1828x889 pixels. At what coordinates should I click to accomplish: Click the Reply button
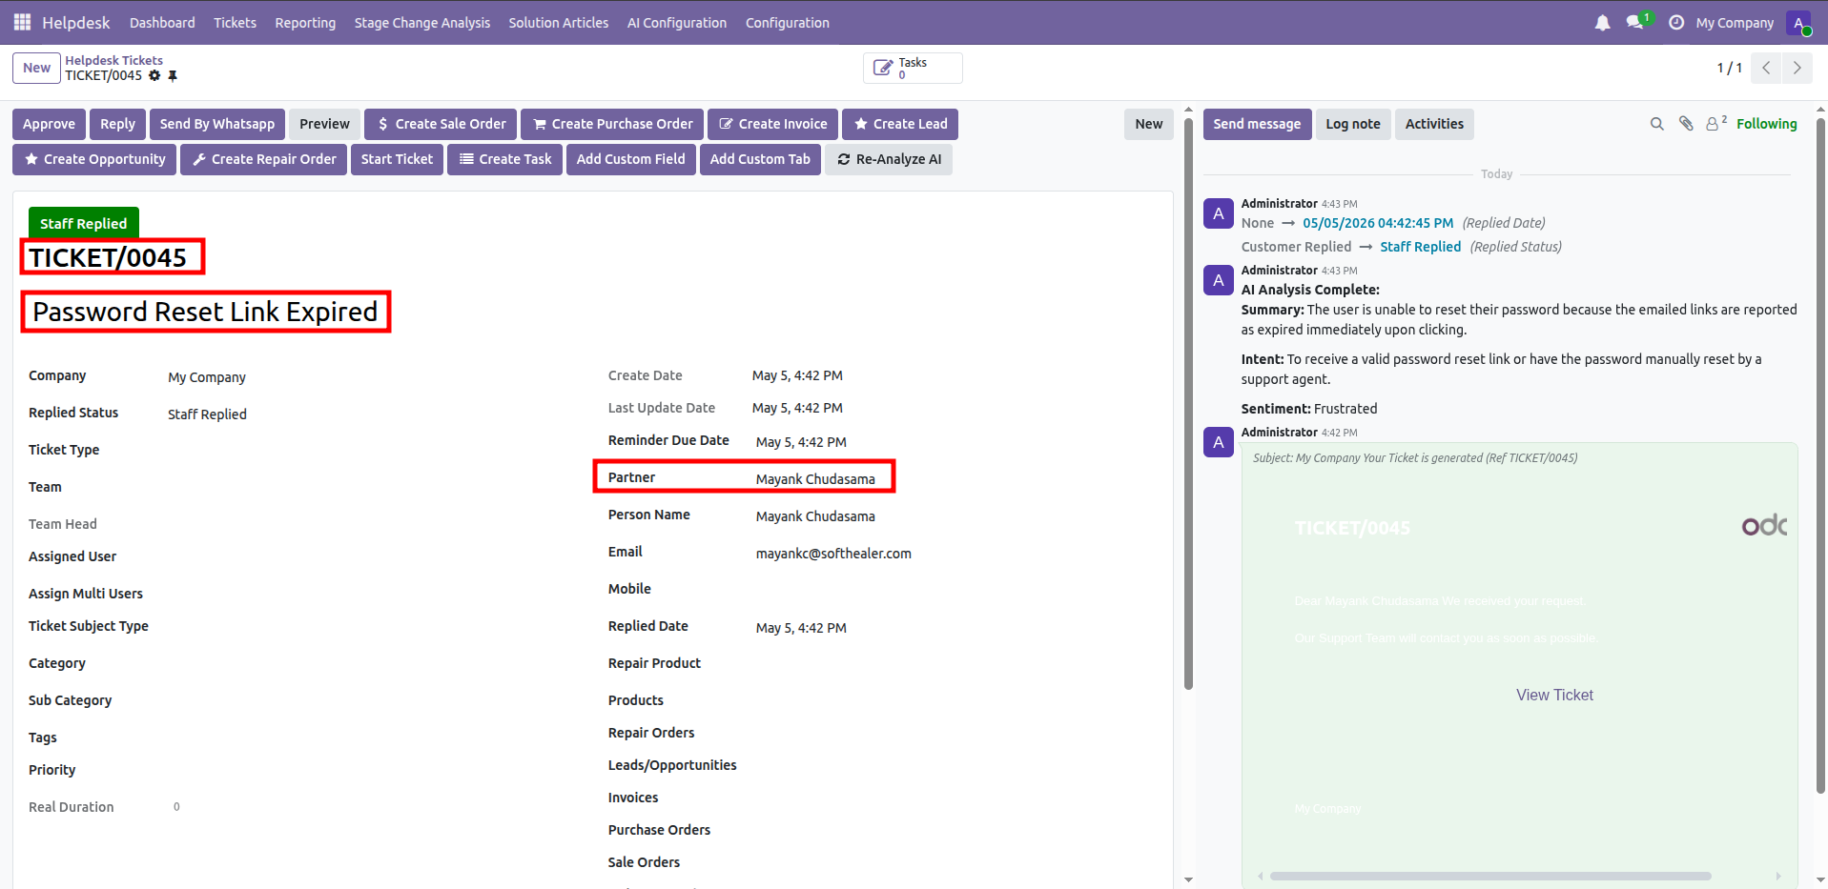click(x=117, y=124)
